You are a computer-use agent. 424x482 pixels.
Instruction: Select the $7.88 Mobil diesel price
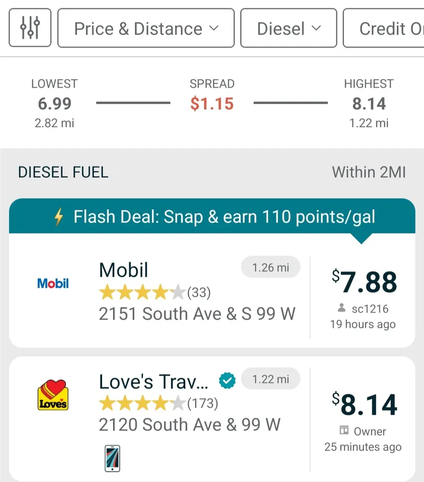coord(364,283)
